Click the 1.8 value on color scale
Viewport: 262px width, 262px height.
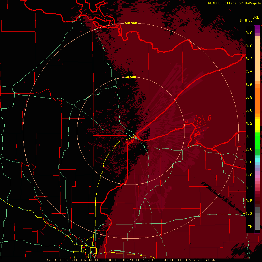pos(249,162)
